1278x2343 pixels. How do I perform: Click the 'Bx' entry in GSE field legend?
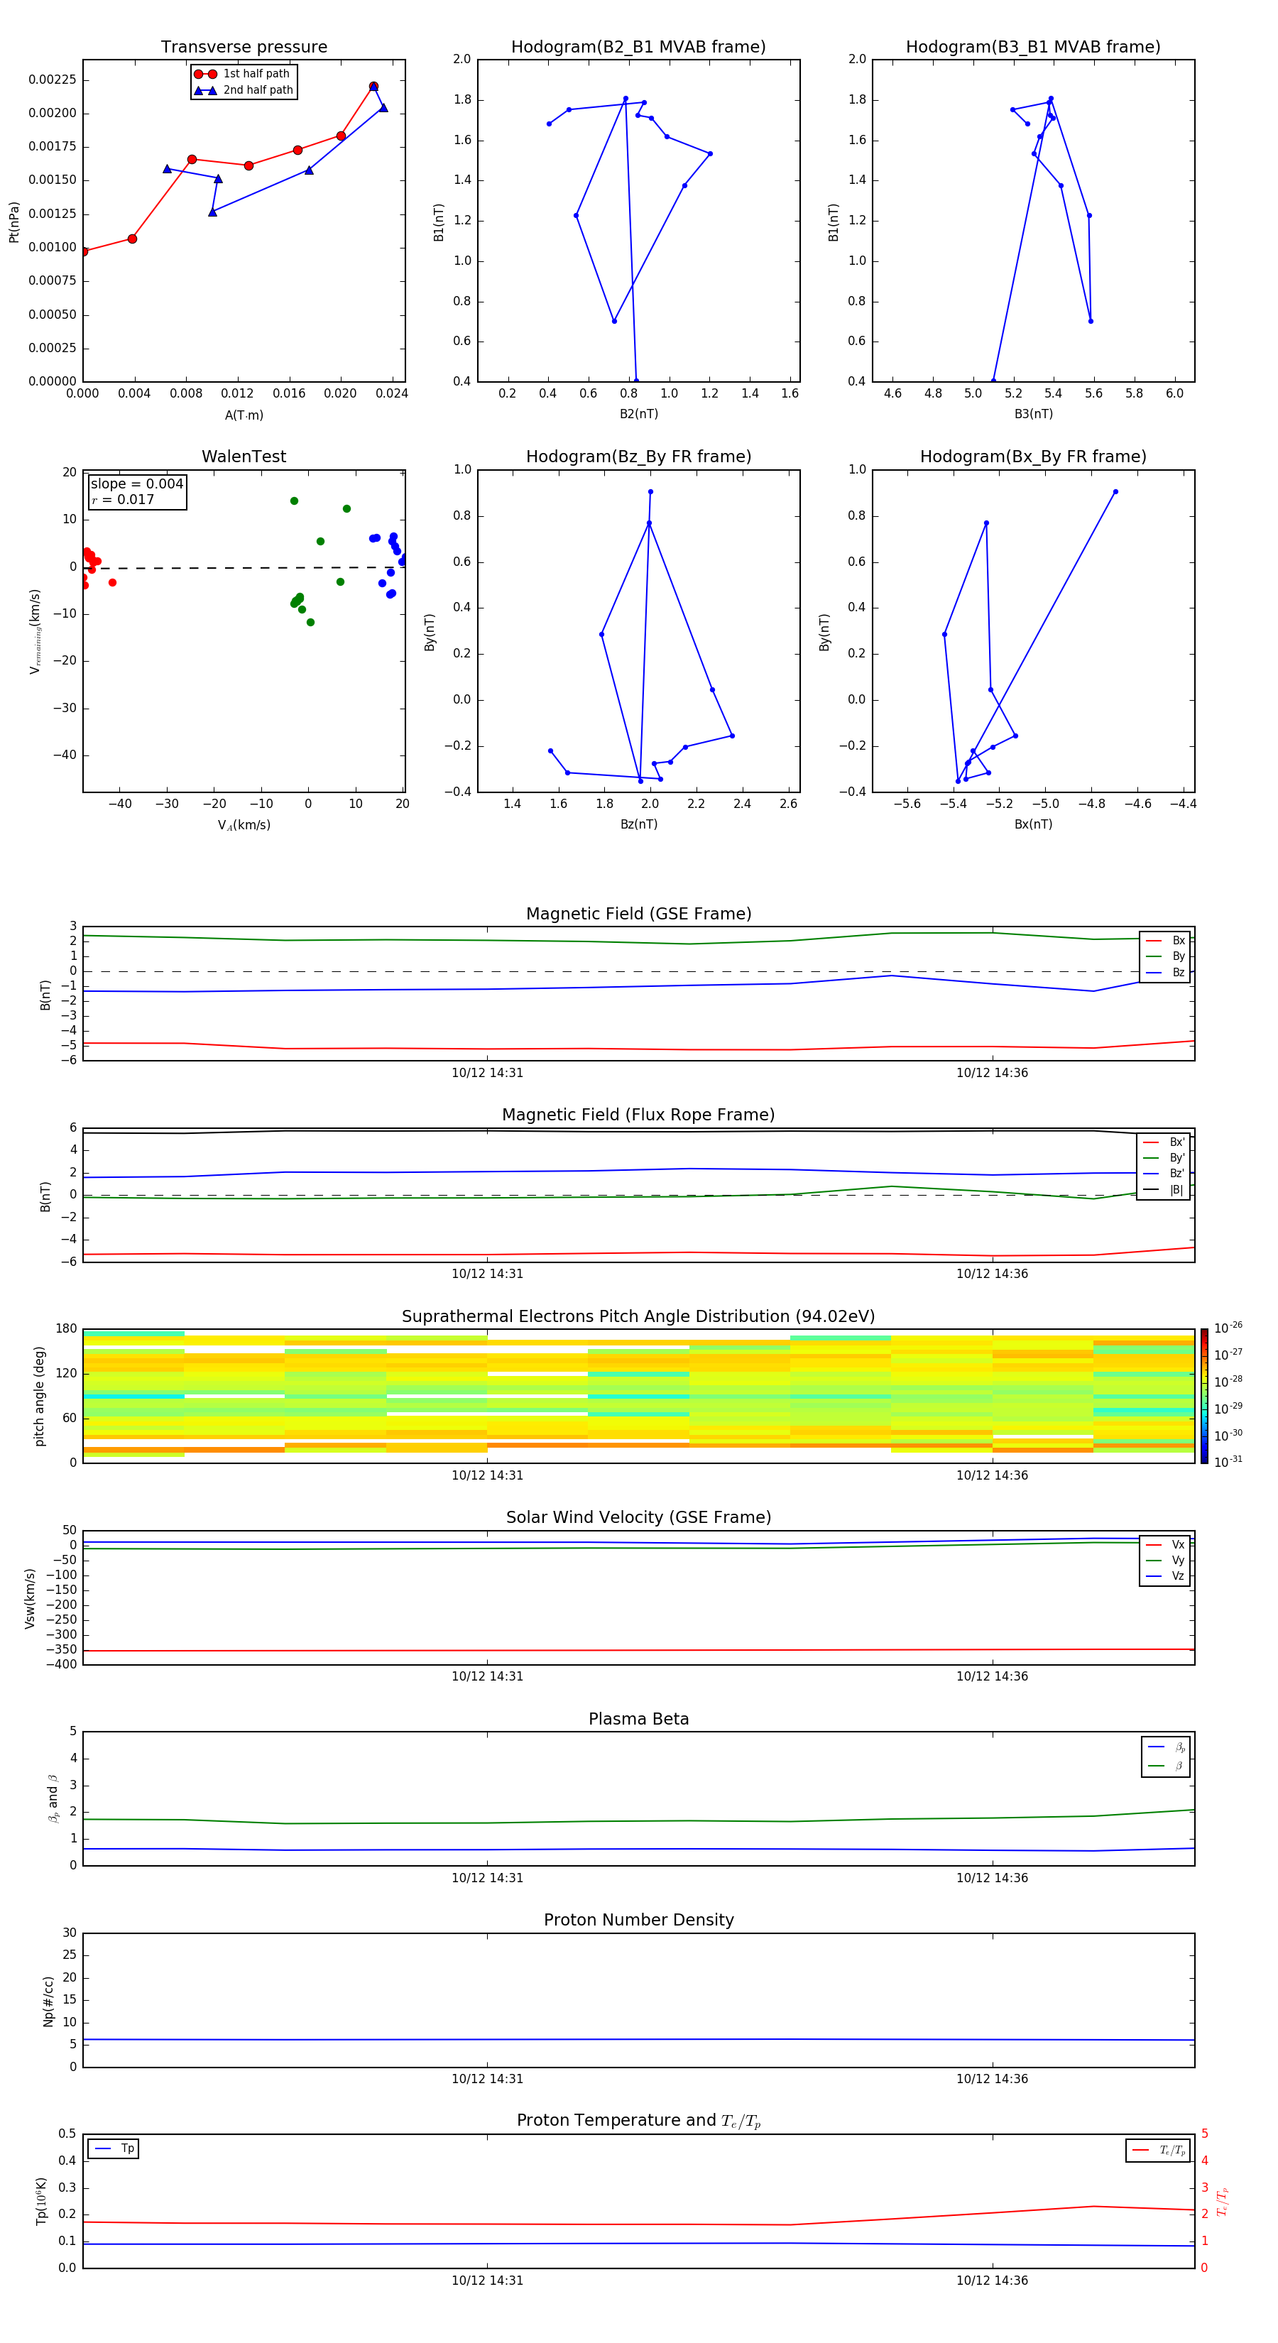pos(1166,941)
